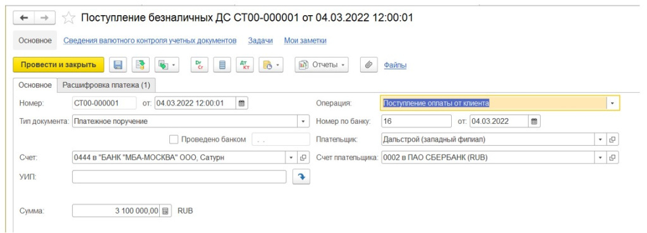Post the document with the green arrow icon

[x=141, y=65]
